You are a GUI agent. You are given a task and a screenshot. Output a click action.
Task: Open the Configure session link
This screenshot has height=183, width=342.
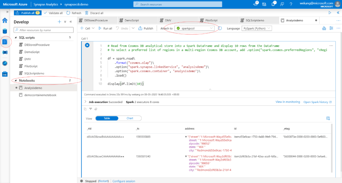point(124,181)
